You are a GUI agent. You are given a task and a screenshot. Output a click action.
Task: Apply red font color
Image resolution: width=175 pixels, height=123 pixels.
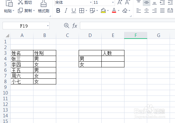pyautogui.click(x=114, y=10)
